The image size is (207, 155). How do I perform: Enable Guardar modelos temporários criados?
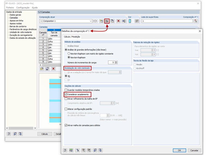[x=66, y=90]
